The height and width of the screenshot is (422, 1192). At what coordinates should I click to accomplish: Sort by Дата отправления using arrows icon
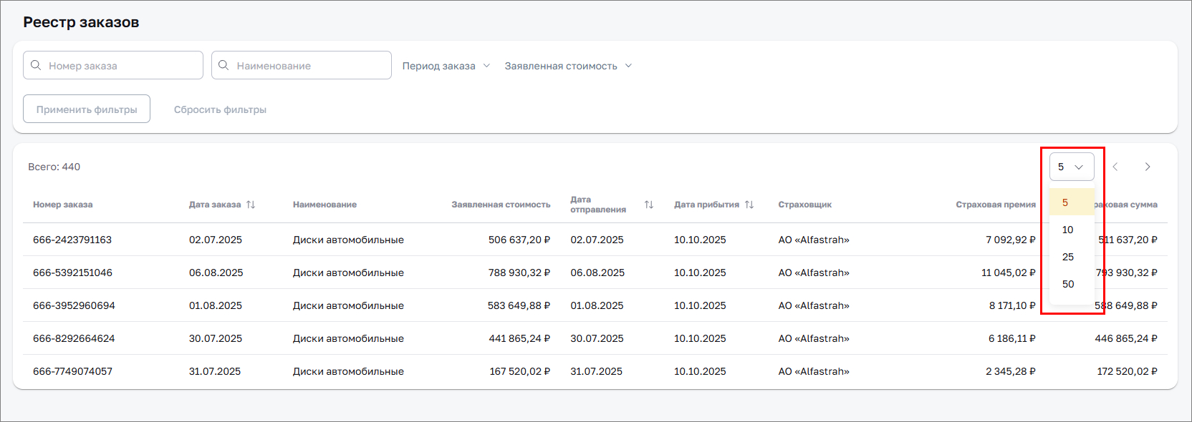[649, 205]
